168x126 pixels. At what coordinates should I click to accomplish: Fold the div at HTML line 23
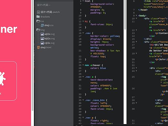(x=136, y=68)
